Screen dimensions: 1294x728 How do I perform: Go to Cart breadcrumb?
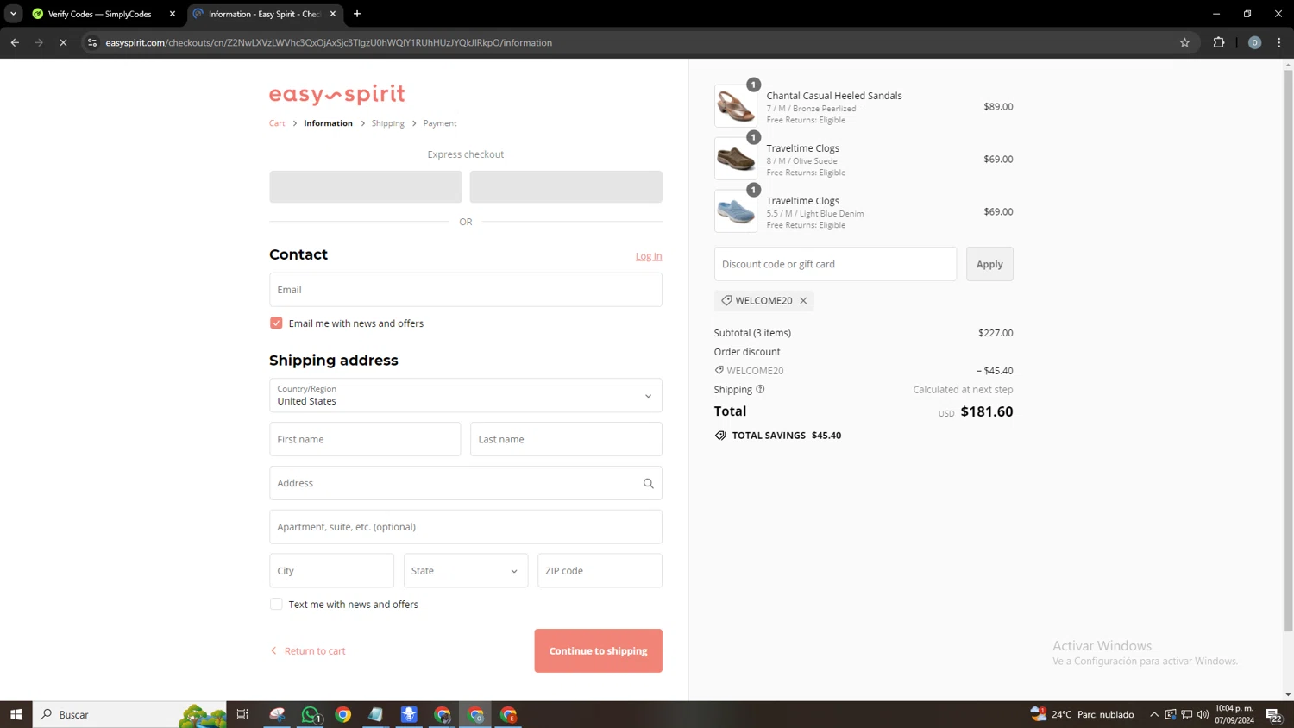277,123
